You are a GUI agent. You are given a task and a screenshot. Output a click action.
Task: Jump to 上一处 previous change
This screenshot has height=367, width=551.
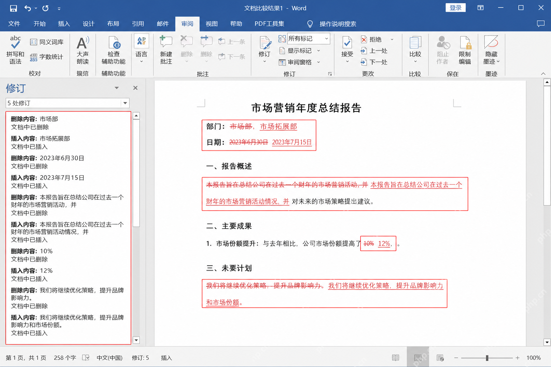tap(374, 51)
